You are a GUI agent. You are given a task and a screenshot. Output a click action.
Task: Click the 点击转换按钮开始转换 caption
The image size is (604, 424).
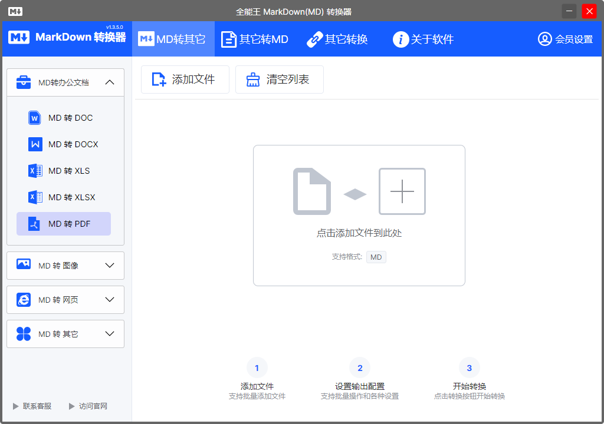click(469, 396)
